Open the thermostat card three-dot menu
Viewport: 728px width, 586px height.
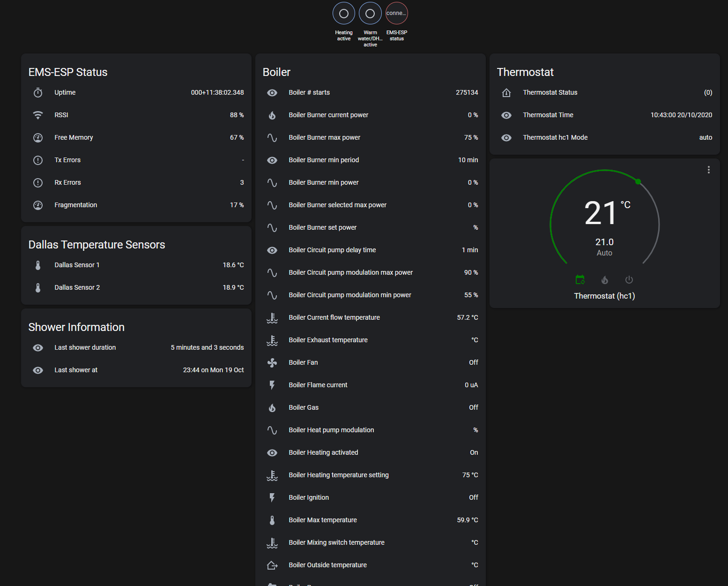point(708,170)
